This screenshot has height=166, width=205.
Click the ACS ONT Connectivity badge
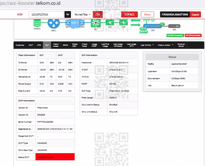(175, 35)
